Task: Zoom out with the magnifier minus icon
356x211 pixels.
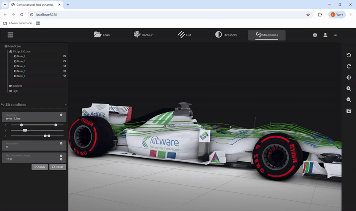Action: 349,100
